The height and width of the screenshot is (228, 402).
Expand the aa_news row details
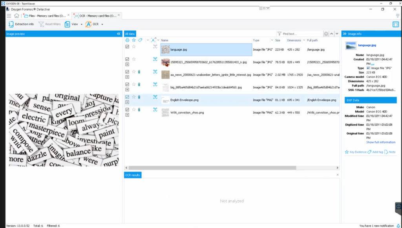pyautogui.click(x=127, y=77)
